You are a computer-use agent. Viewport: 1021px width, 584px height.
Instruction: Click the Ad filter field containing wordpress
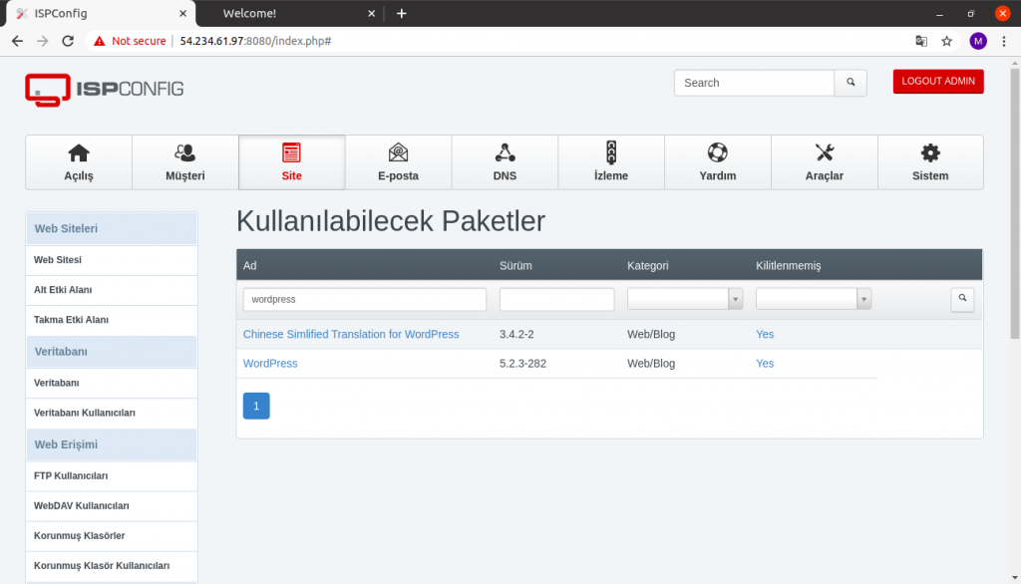coord(365,300)
